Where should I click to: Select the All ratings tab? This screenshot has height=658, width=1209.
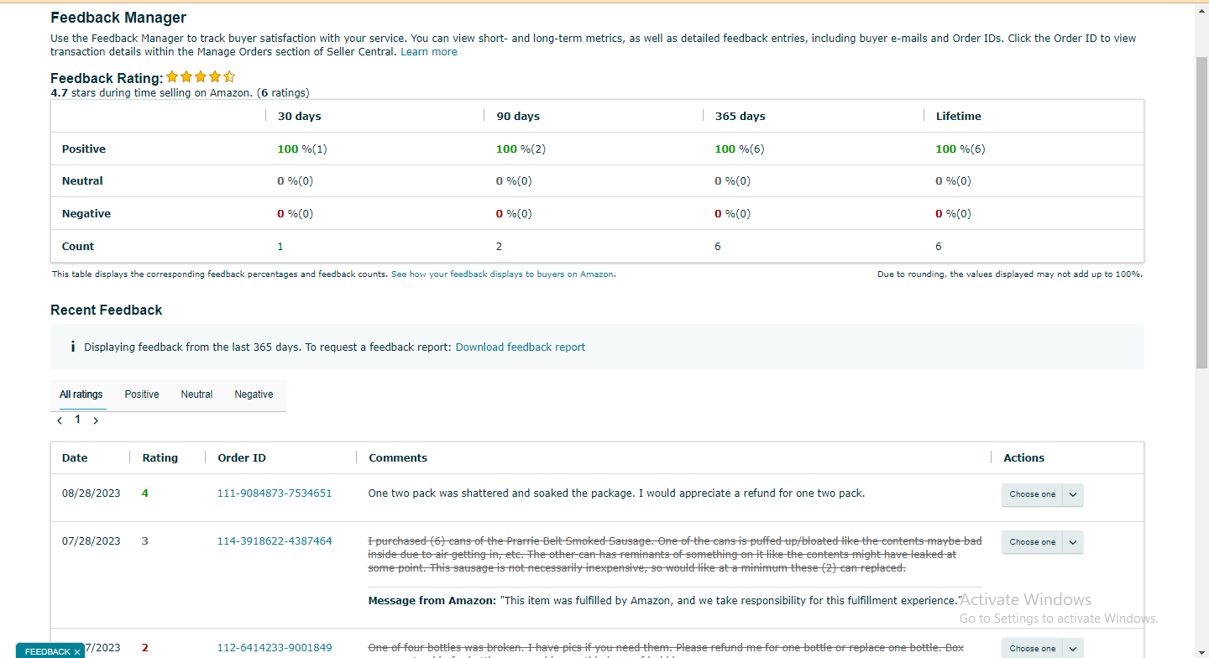(x=81, y=394)
